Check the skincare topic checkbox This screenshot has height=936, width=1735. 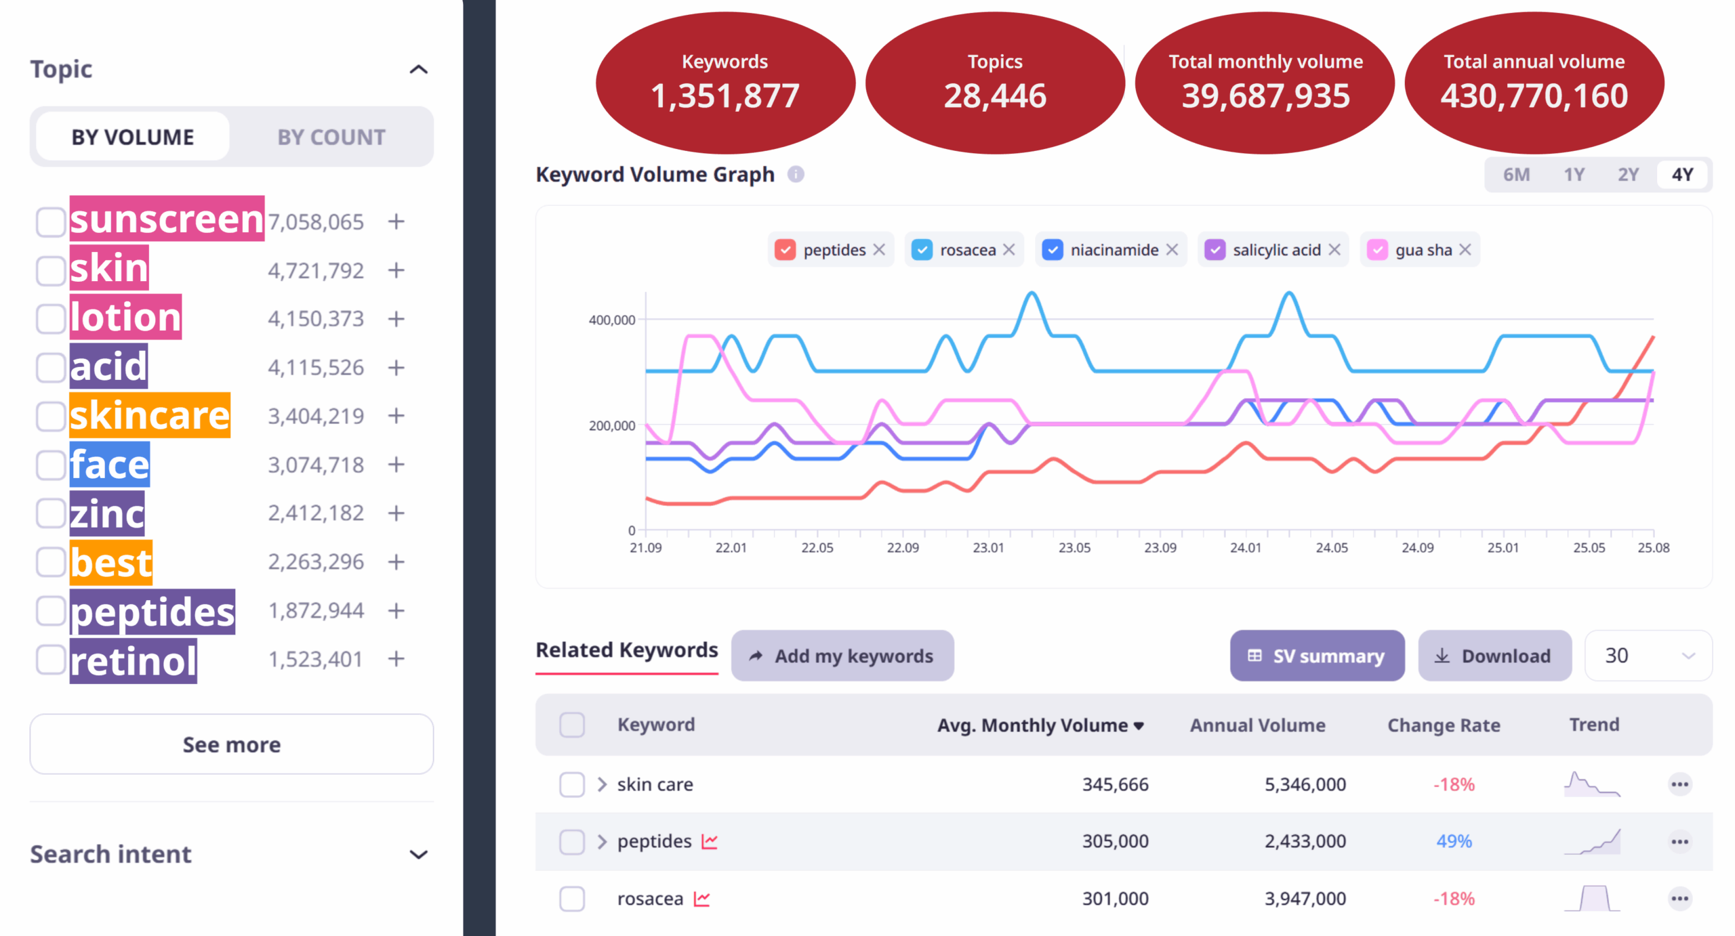tap(51, 416)
